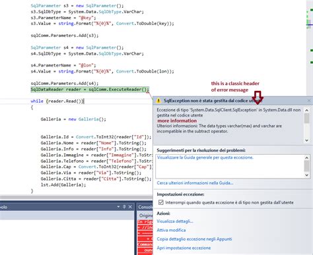
Task: Click the 'Galleria.Citta = reader["Citta"]' line
Action: [x=96, y=179]
